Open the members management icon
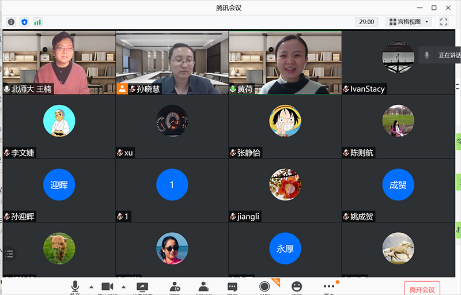Viewport: 461px width, 295px height. pos(203,287)
